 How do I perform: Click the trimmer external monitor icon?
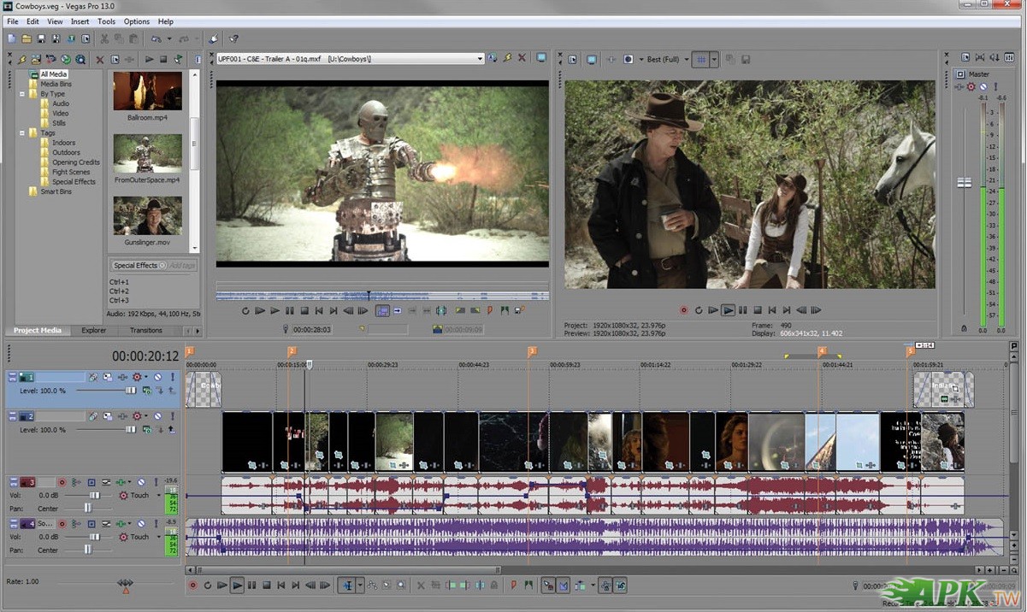pos(541,58)
